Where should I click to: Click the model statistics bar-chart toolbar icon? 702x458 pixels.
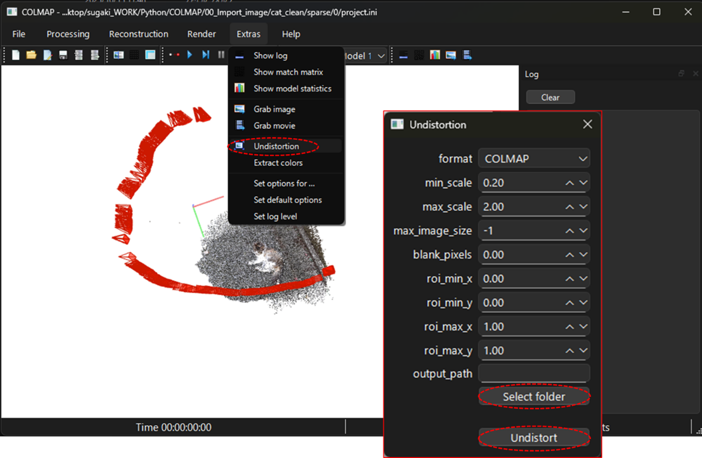tap(435, 55)
